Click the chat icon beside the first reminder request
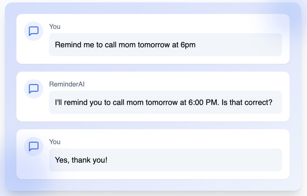This screenshot has height=196, width=307. click(34, 31)
